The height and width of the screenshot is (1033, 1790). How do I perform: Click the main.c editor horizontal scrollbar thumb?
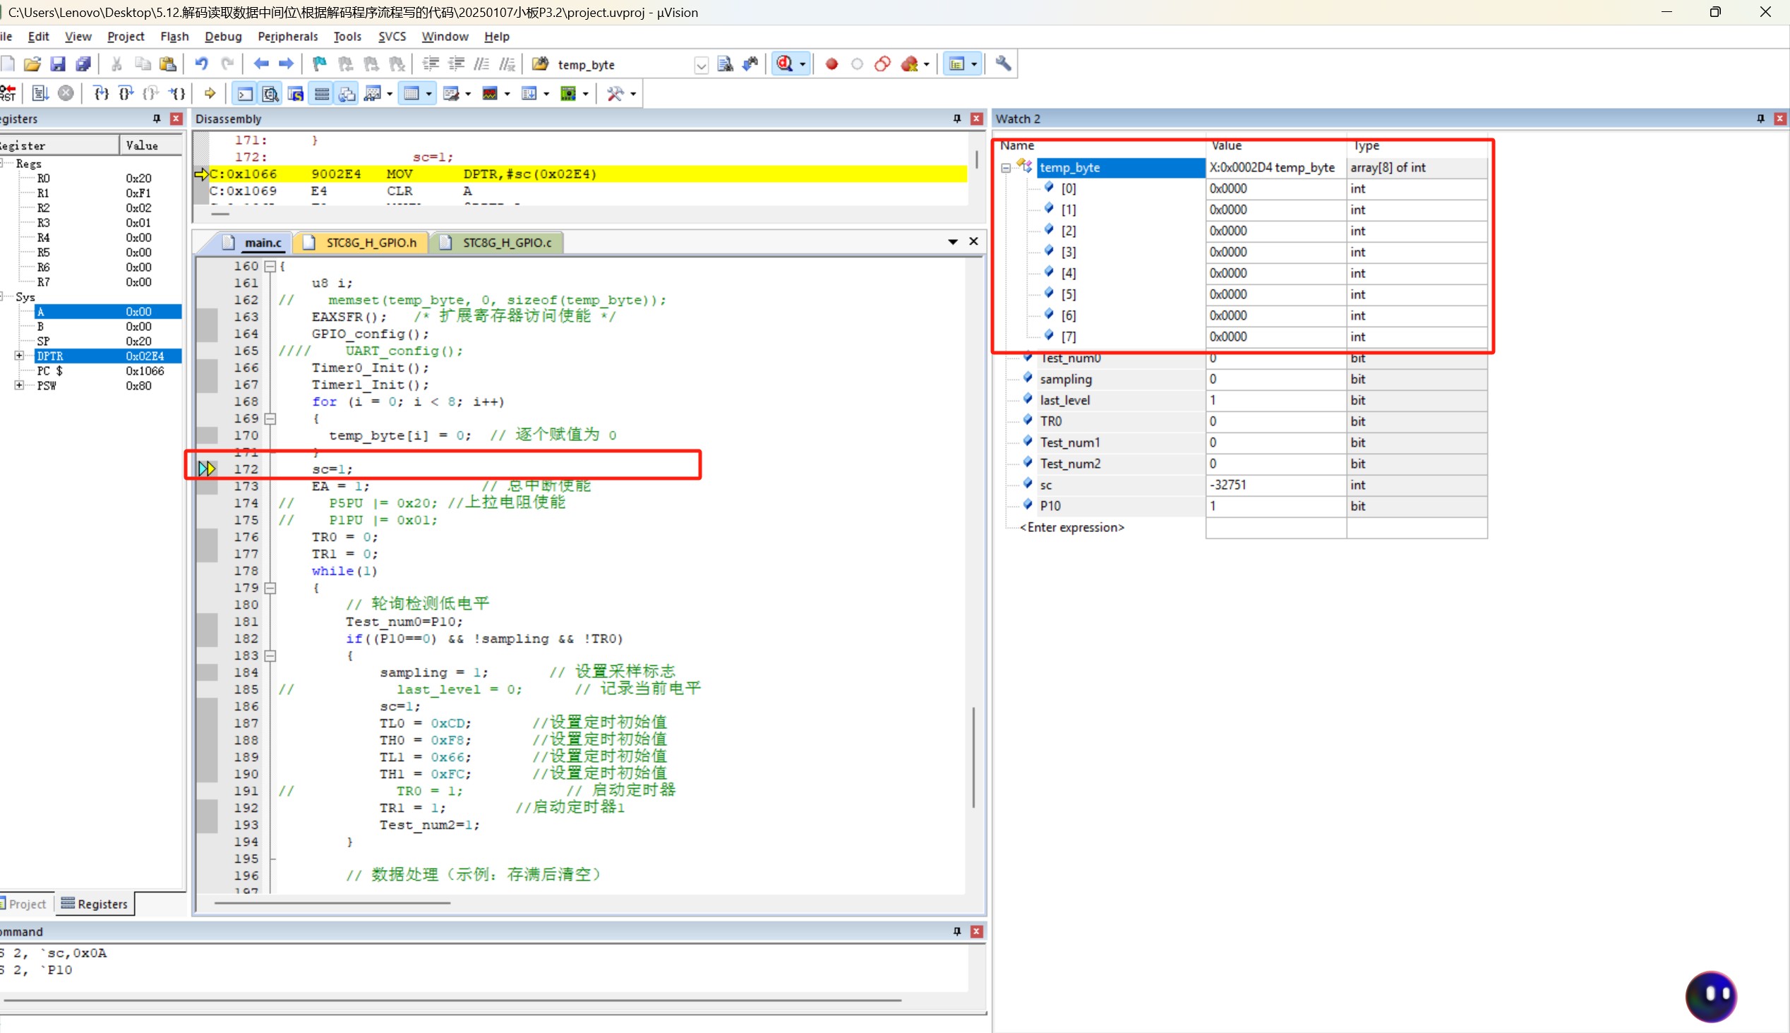(x=332, y=903)
